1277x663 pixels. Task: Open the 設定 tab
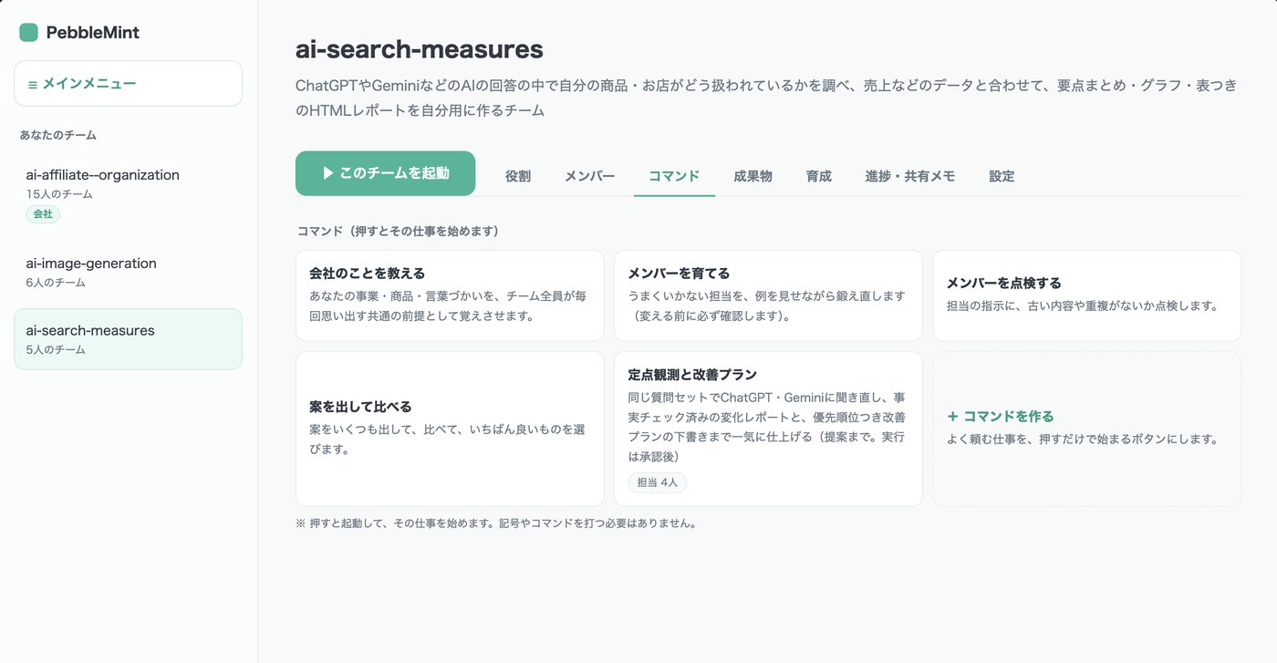pos(1002,176)
